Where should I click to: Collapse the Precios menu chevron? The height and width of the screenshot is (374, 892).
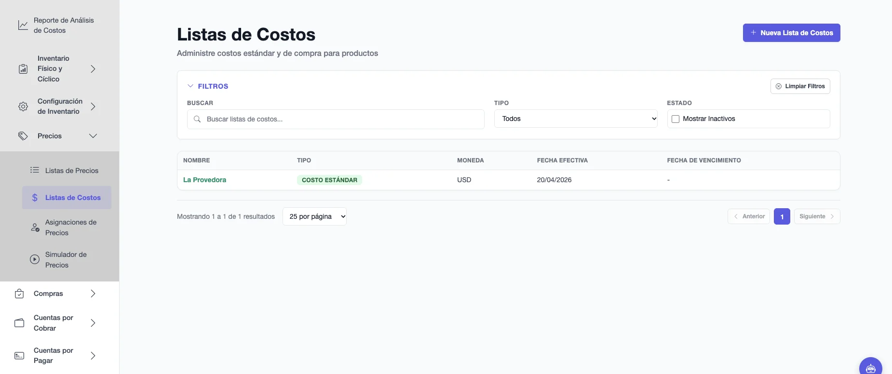(x=93, y=136)
